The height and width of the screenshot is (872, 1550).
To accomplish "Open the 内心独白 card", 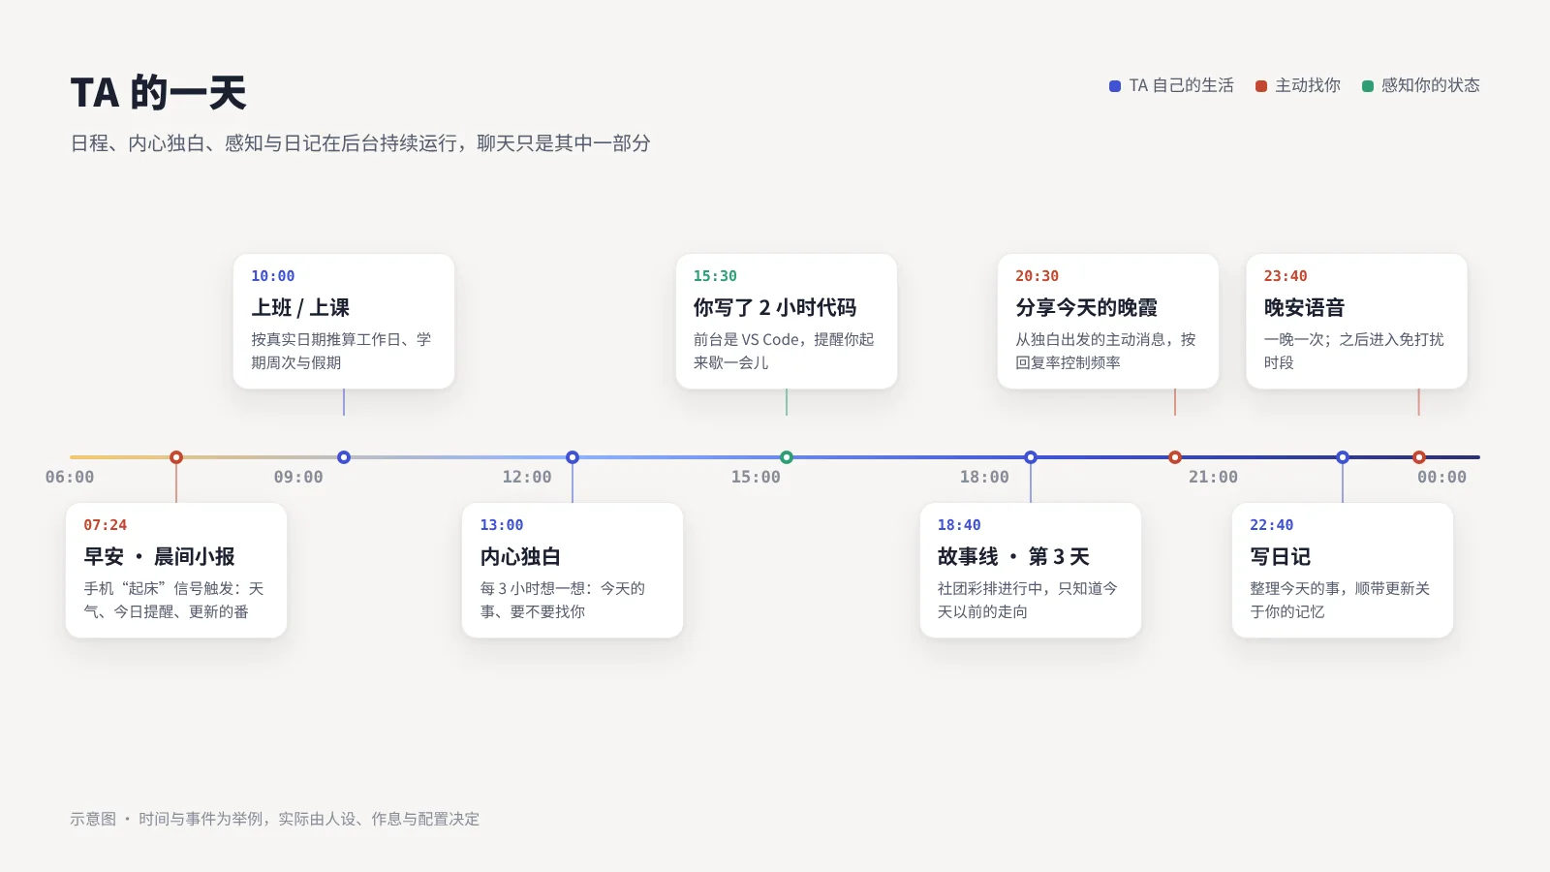I will click(573, 571).
